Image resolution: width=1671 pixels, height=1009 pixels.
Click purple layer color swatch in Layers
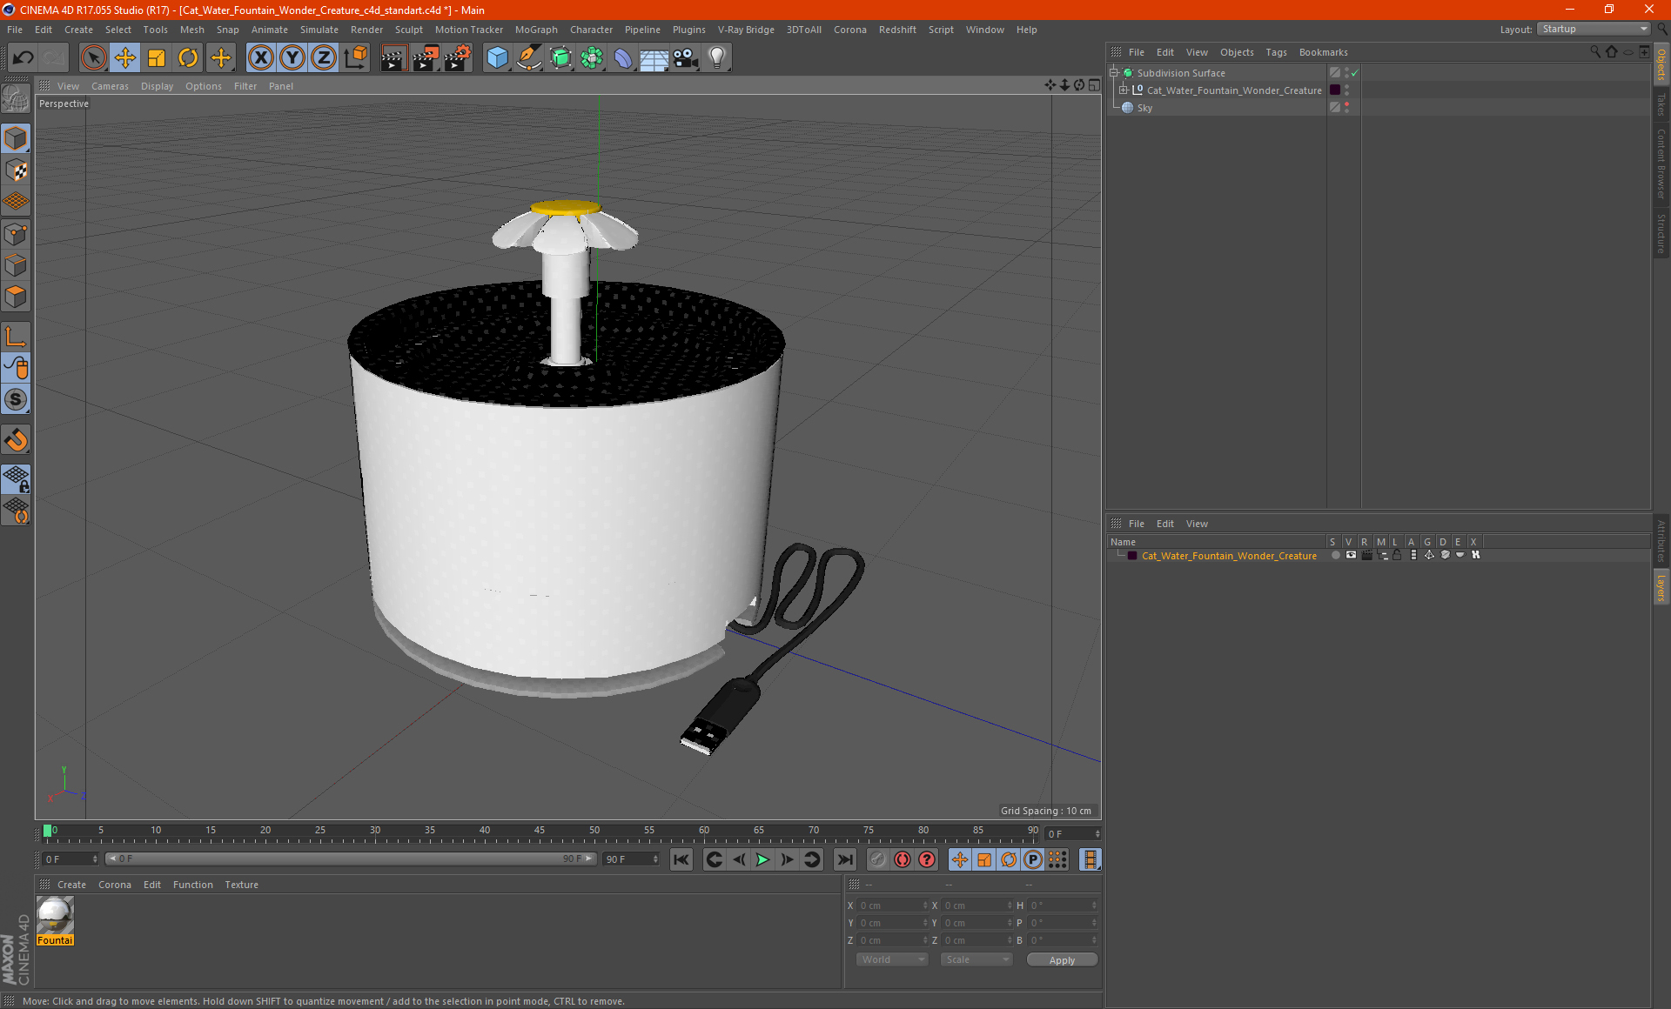[1131, 556]
